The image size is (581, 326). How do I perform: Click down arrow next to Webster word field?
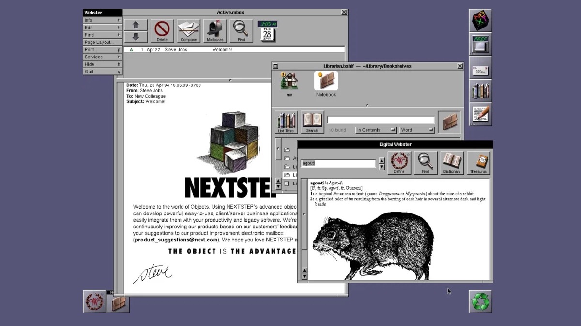pyautogui.click(x=382, y=167)
